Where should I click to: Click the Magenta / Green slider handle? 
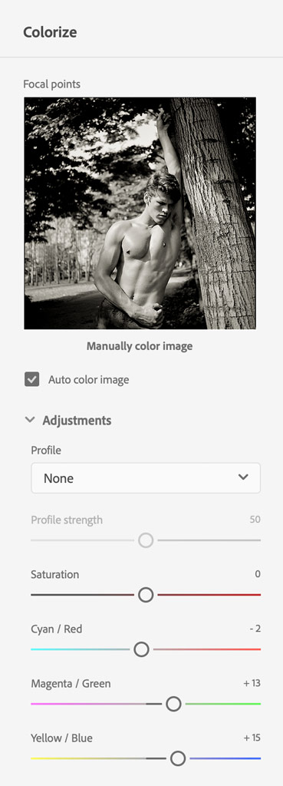173,704
